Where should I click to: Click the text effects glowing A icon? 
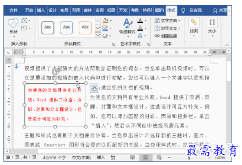pos(140,36)
